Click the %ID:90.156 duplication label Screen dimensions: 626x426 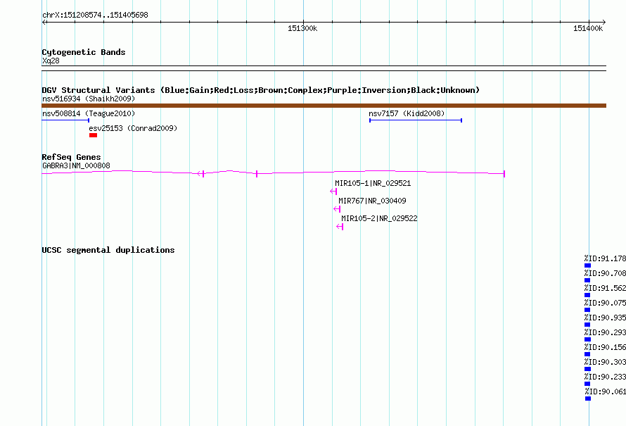605,347
